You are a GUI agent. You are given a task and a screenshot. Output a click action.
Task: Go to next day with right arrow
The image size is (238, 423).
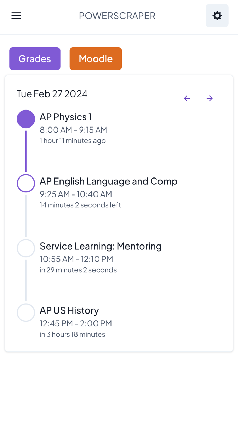[x=209, y=98]
